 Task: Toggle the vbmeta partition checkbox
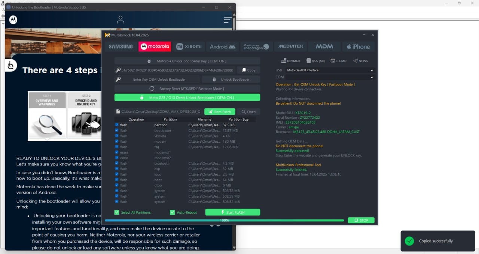click(x=117, y=136)
